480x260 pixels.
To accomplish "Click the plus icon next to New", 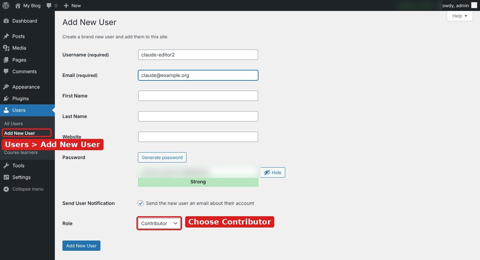I will 66,5.
